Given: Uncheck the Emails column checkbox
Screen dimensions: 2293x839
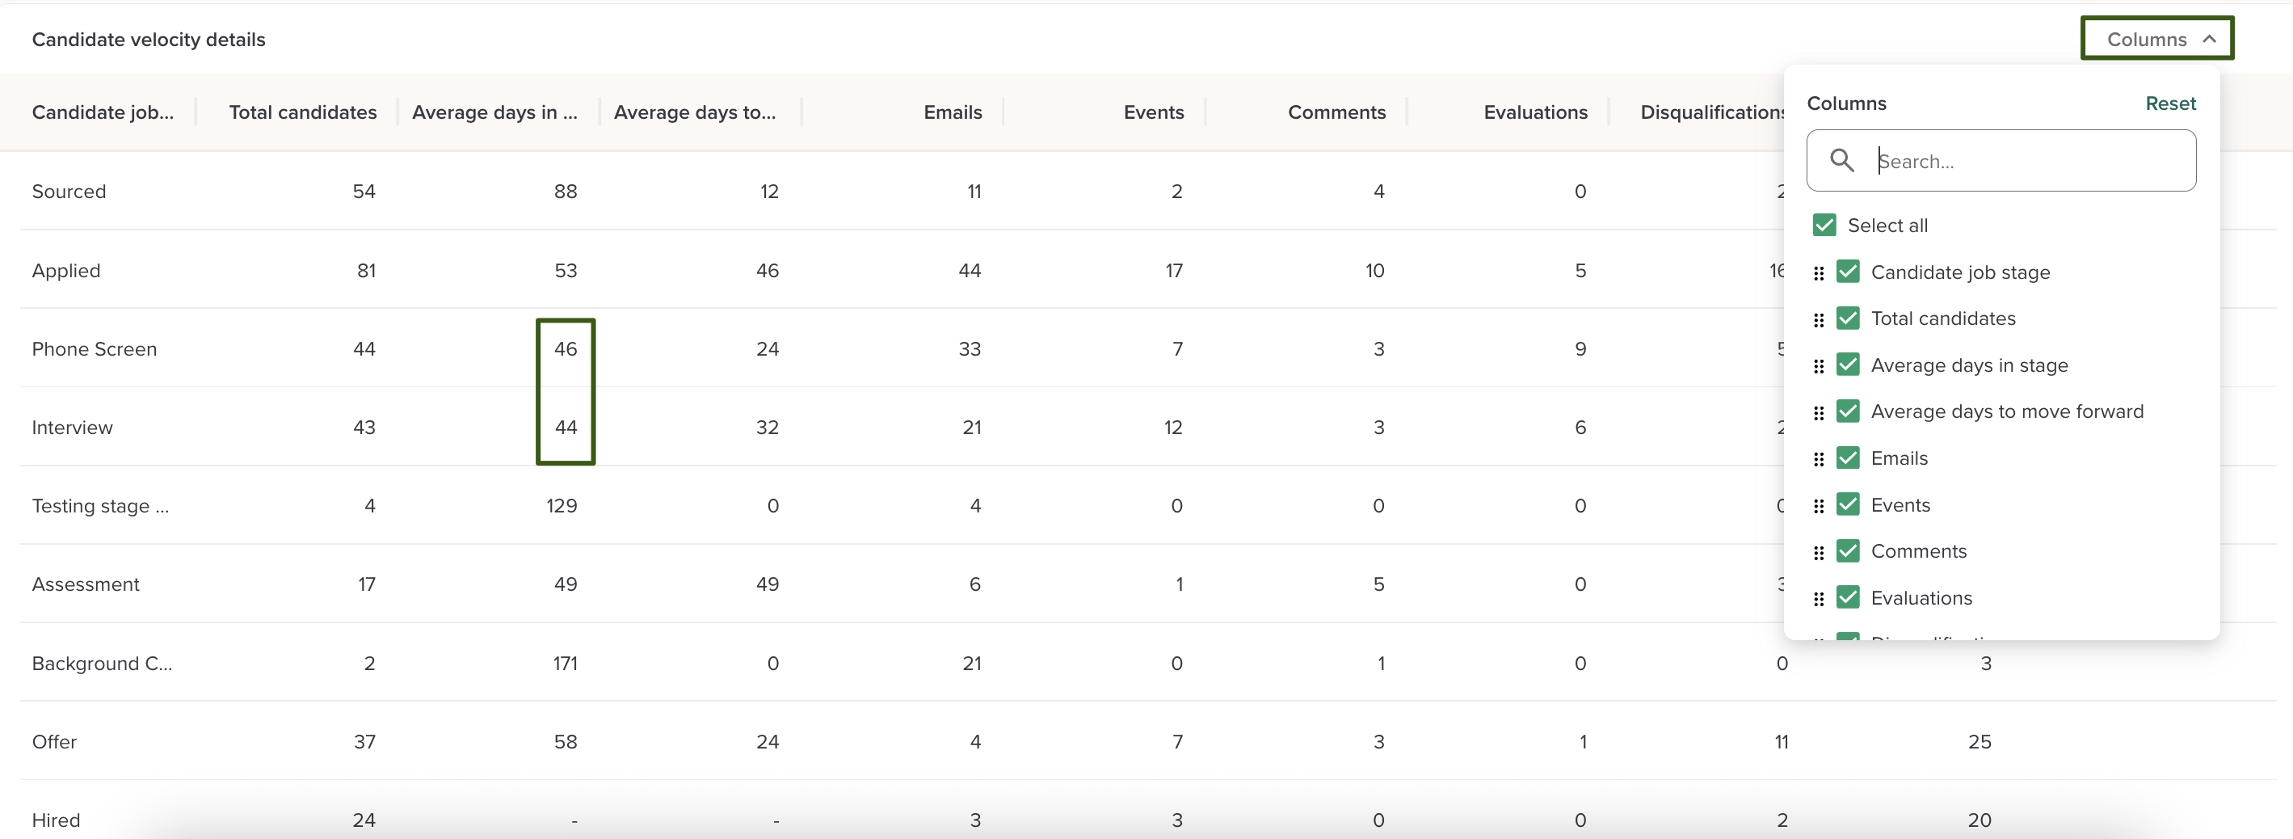Looking at the screenshot, I should click(1848, 457).
